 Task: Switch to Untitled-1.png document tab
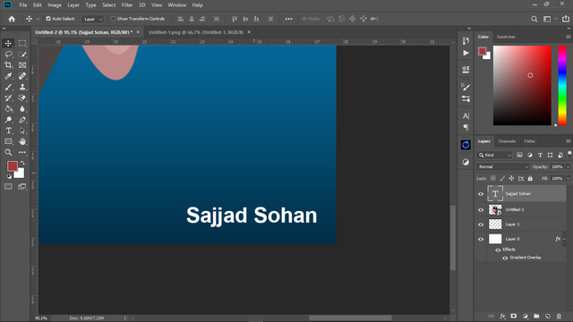click(196, 32)
